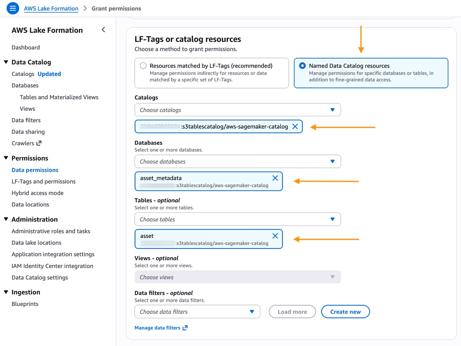
Task: Open the navigation hamburger menu icon
Action: pos(13,8)
